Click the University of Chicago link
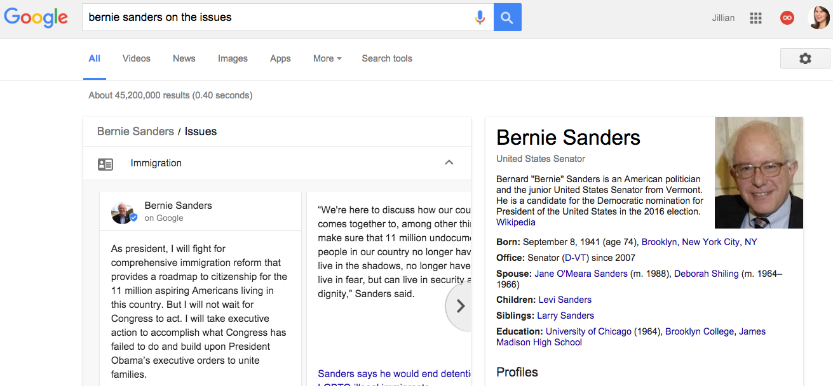Screen dimensions: 833x386 pos(588,331)
